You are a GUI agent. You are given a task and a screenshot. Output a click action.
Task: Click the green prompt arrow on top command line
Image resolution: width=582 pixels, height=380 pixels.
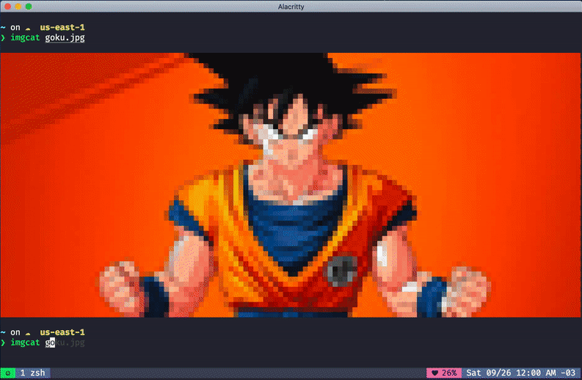[x=3, y=37]
